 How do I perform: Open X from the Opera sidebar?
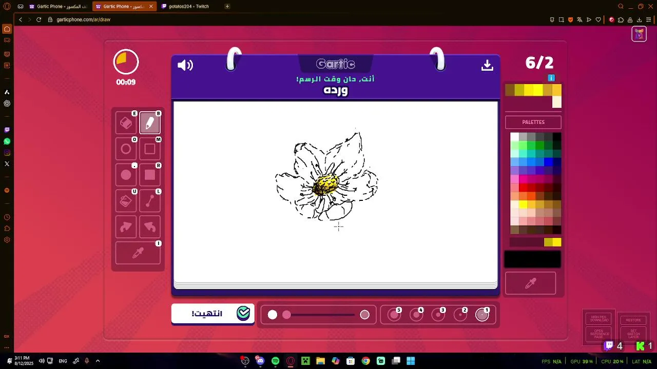point(7,164)
